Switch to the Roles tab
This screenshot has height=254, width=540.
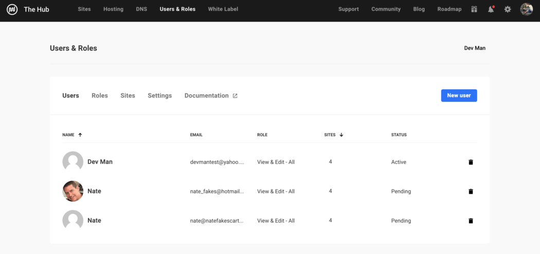[100, 96]
